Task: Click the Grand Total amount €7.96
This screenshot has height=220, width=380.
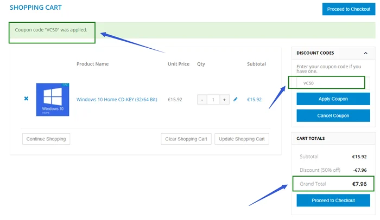Action: 359,184
